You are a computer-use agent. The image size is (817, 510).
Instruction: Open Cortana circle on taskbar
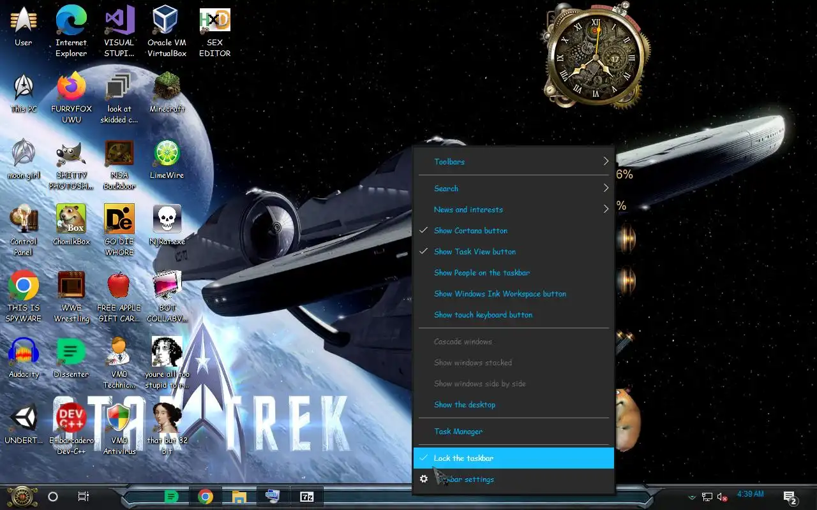[53, 497]
